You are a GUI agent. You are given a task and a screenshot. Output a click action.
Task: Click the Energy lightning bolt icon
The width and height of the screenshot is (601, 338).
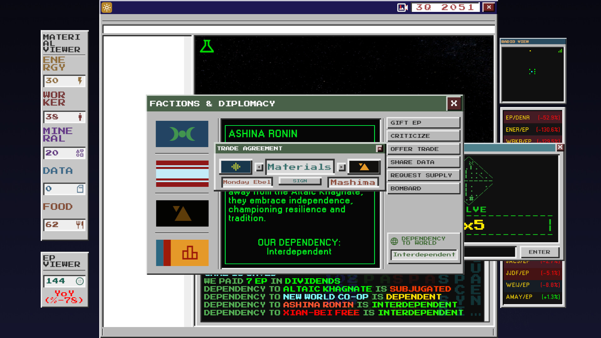[x=80, y=81]
